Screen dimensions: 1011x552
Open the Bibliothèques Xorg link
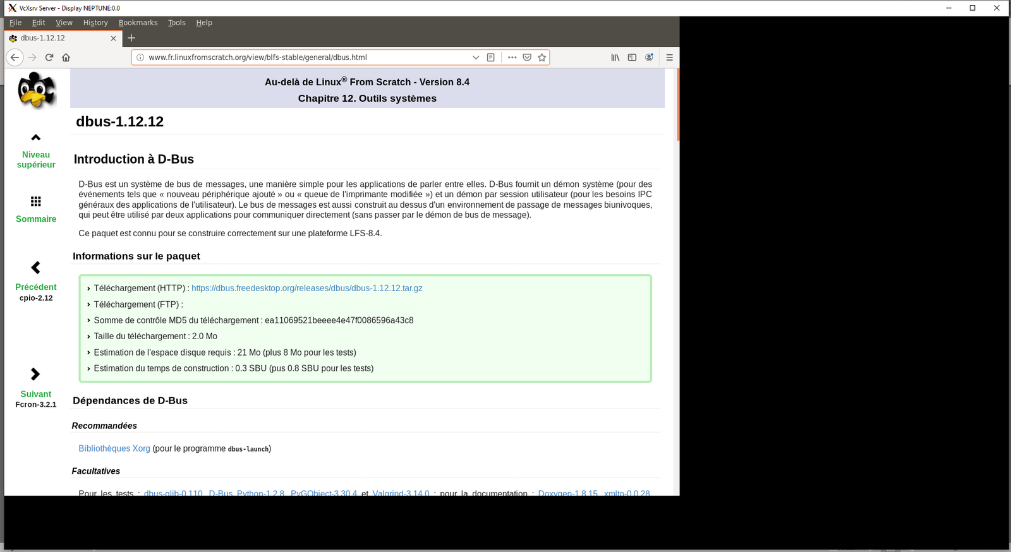[x=114, y=448]
